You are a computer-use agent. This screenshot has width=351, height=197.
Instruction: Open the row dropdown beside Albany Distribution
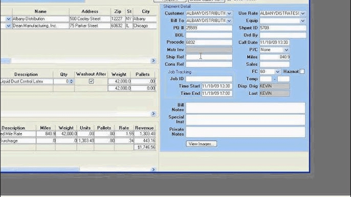(9, 19)
